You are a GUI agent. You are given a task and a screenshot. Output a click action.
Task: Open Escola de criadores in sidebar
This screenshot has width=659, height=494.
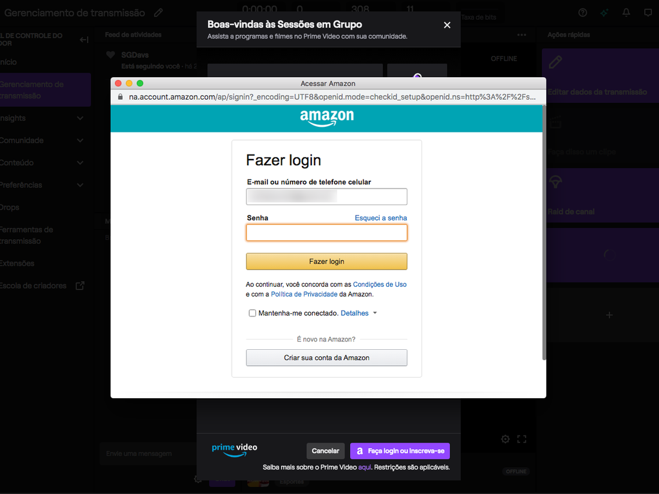point(33,286)
